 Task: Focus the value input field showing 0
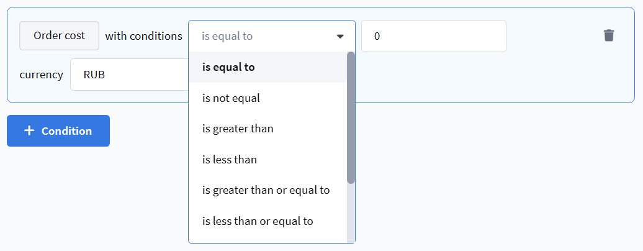(x=433, y=36)
